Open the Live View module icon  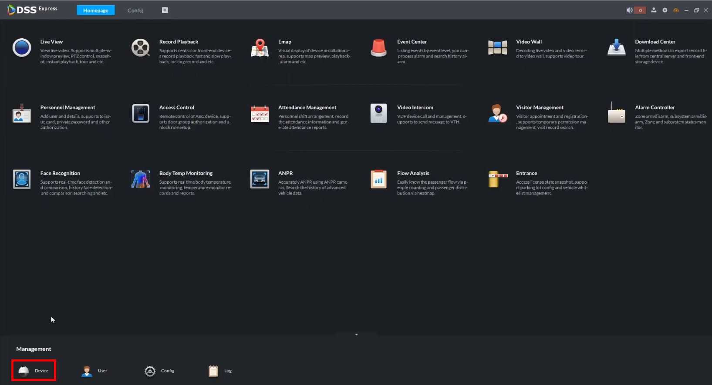pyautogui.click(x=22, y=48)
